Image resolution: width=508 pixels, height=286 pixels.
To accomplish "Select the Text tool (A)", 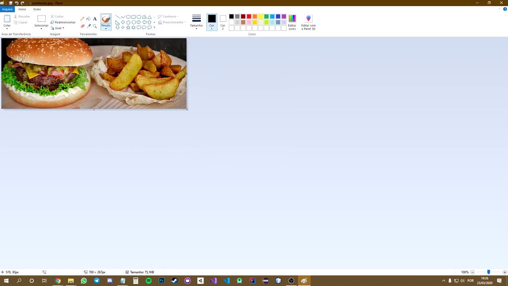I will point(95,19).
